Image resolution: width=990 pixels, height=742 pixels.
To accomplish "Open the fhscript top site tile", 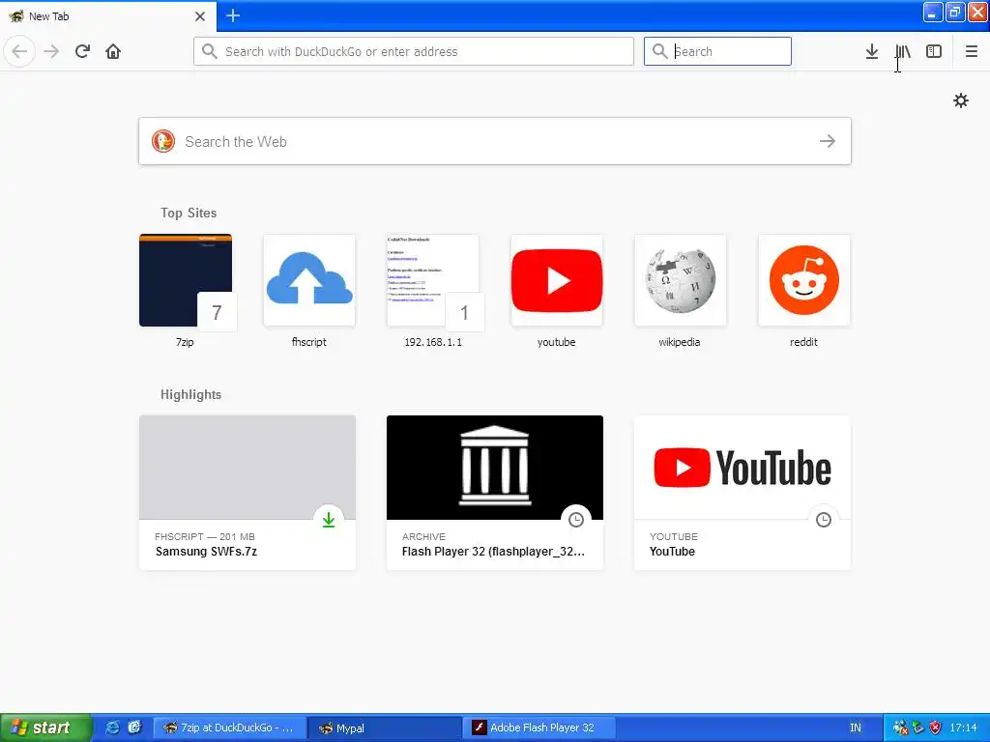I will [x=308, y=281].
